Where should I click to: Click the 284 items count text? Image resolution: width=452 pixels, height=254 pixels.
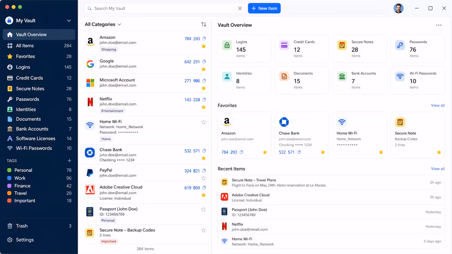(145, 249)
